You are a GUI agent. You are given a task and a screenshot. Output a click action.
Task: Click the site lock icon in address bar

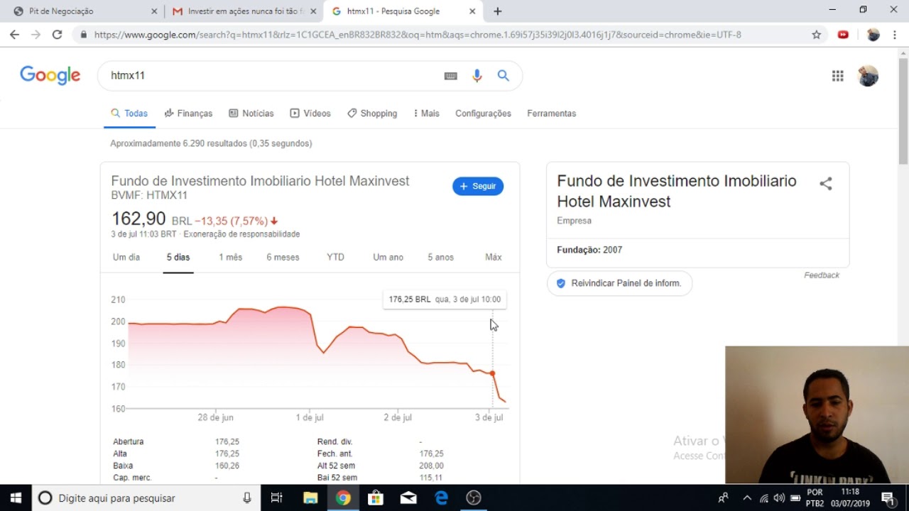click(x=84, y=34)
